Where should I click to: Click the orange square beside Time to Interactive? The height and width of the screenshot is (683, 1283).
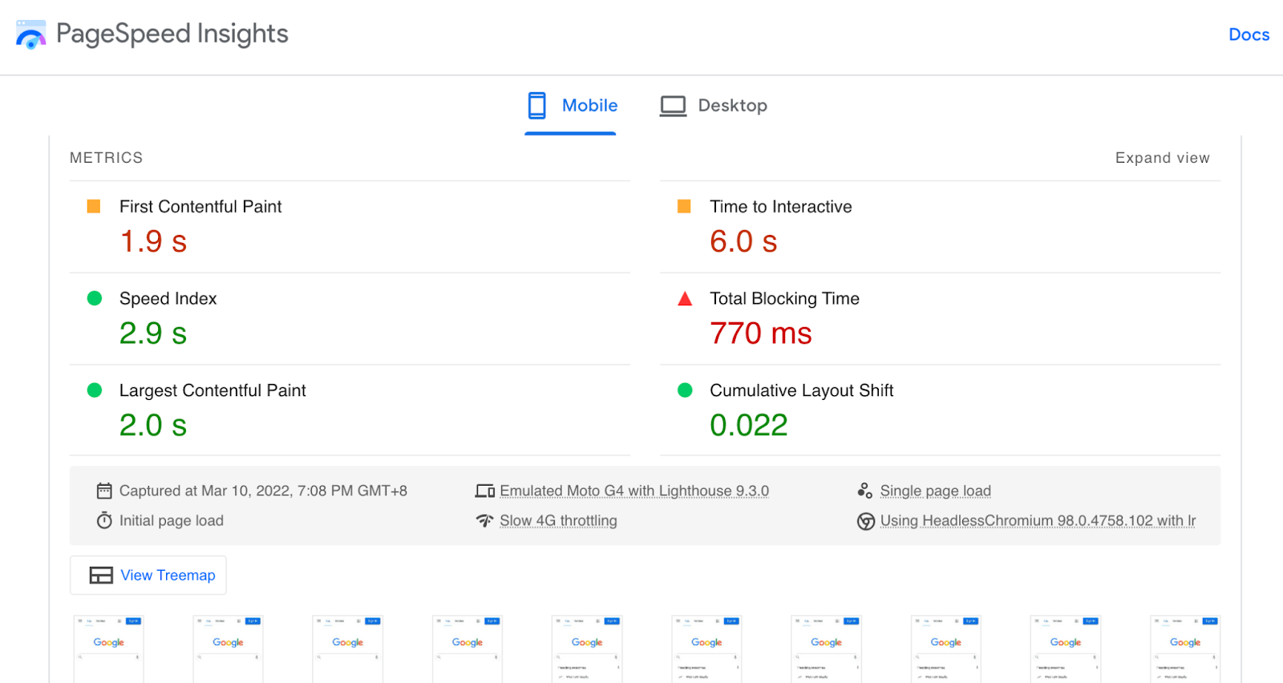pos(684,206)
